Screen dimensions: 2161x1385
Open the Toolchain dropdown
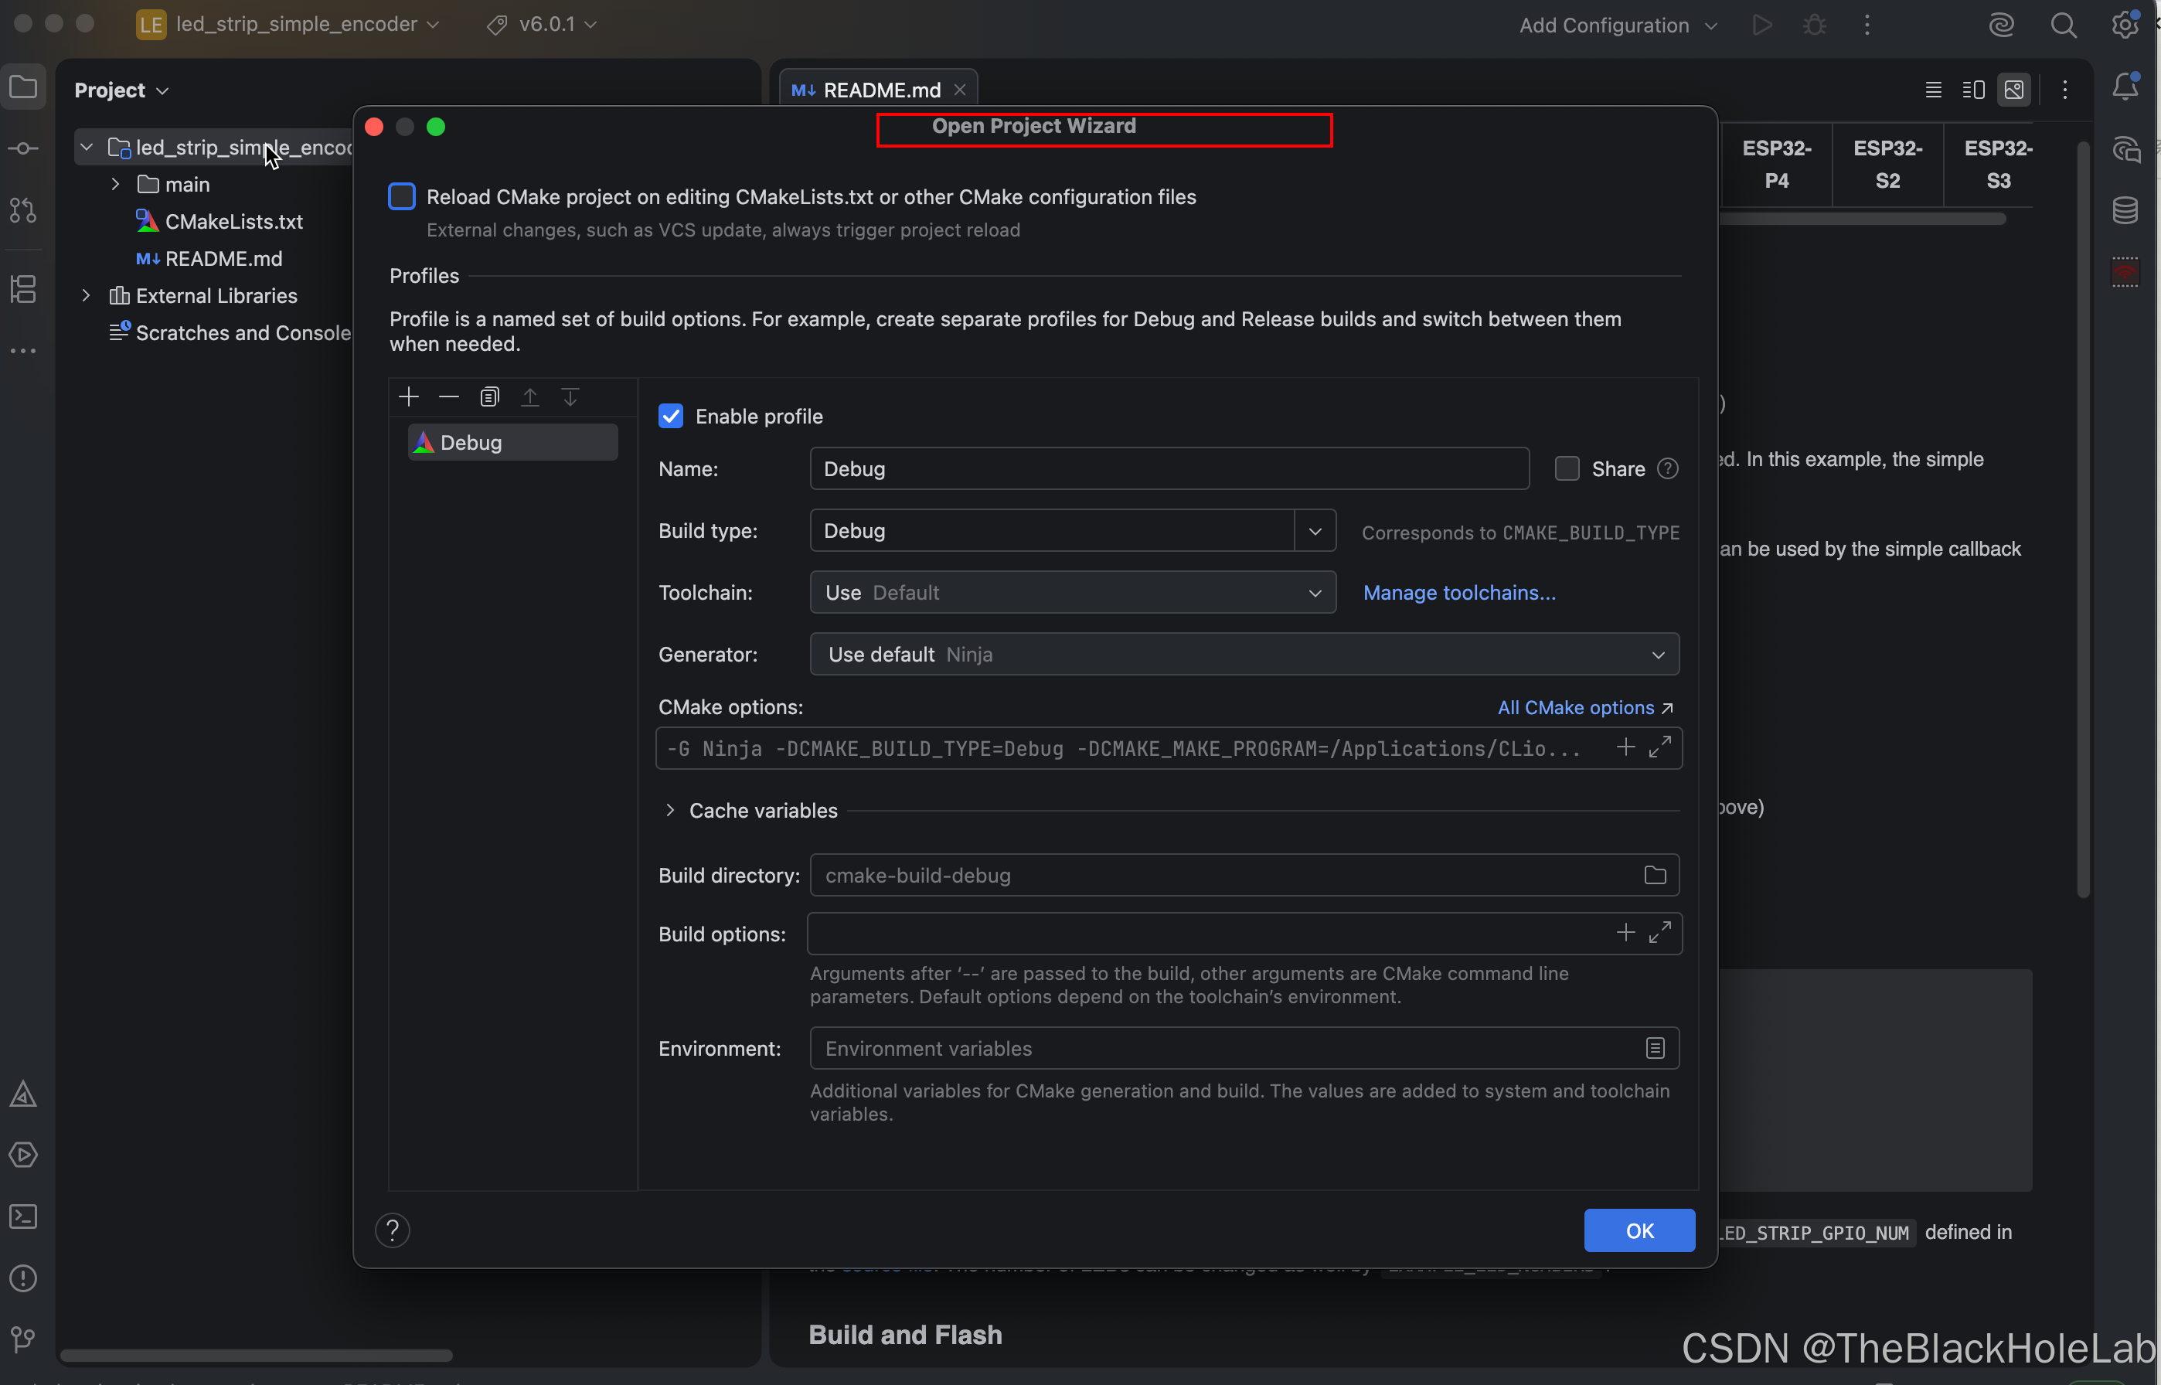coord(1073,593)
